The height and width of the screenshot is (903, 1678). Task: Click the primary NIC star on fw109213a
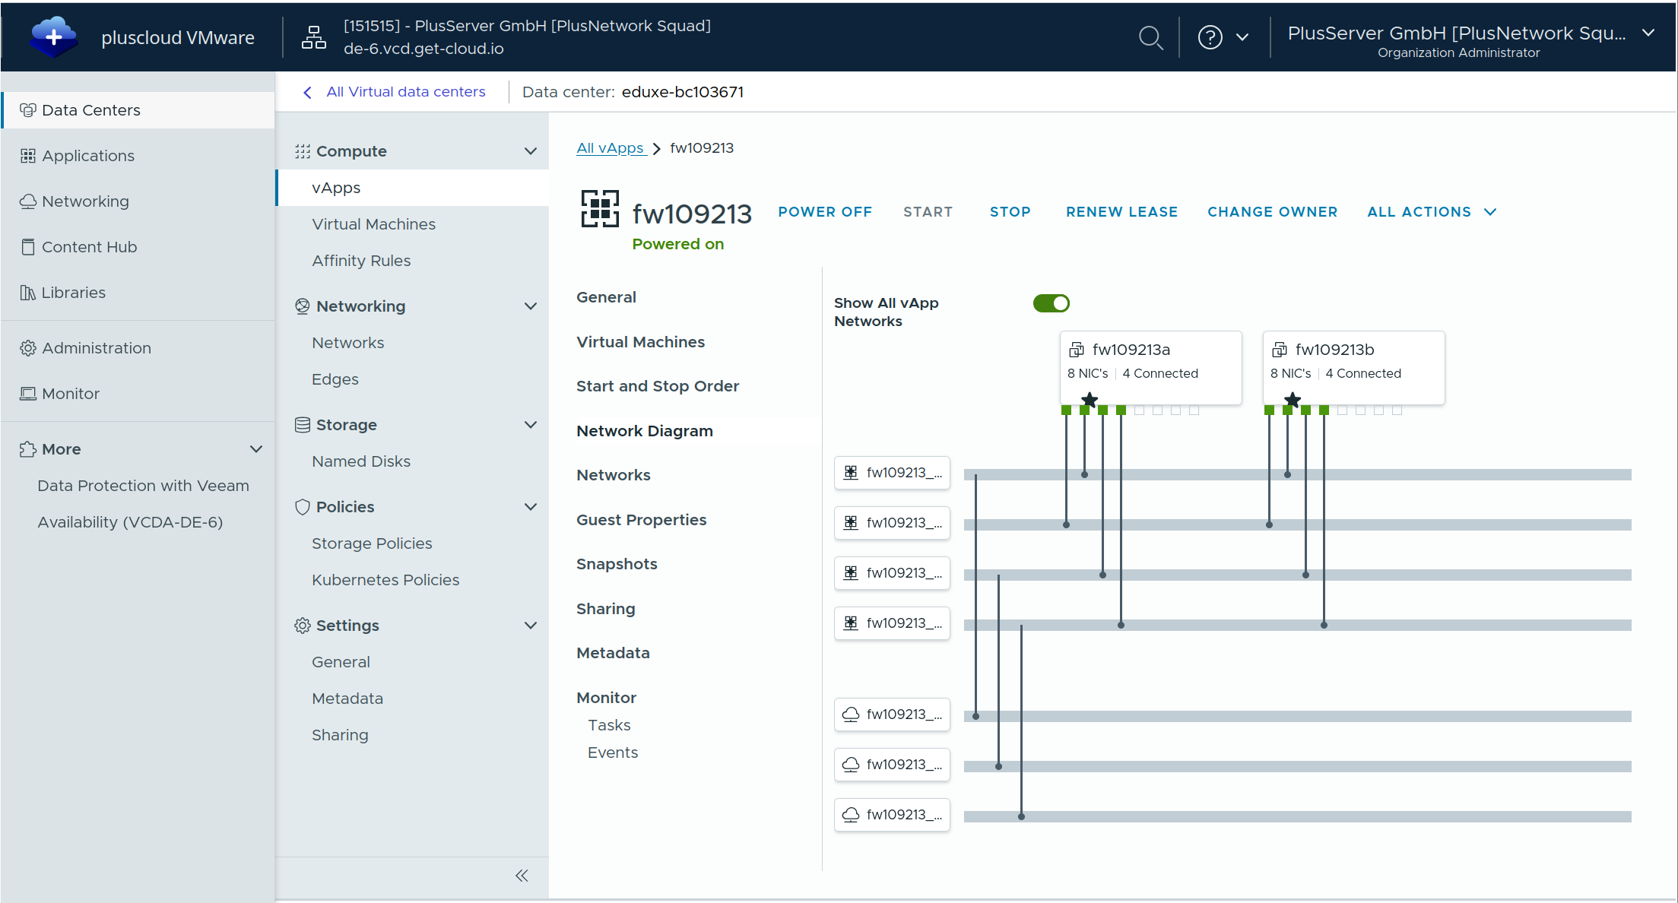[x=1090, y=400]
